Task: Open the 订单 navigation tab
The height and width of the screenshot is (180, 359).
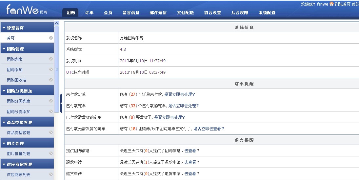Action: (89, 12)
